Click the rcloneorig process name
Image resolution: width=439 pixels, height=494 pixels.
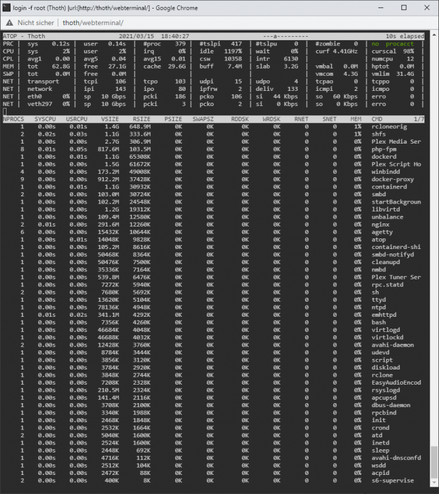[389, 126]
